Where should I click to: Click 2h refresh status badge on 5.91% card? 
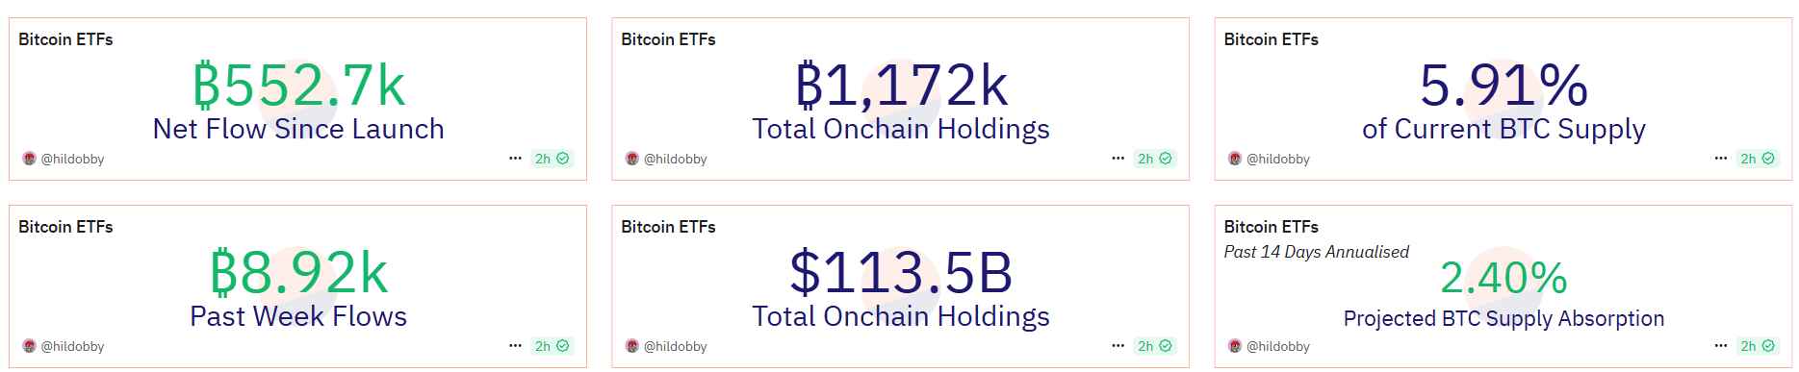coord(1758,159)
